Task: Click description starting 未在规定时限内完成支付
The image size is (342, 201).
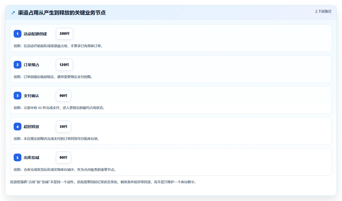Action: (x=56, y=139)
